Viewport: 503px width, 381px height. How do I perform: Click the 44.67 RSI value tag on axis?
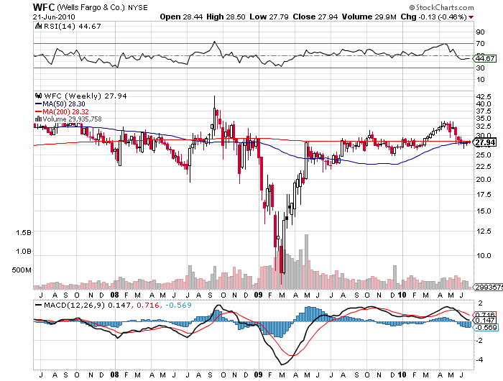tap(485, 59)
